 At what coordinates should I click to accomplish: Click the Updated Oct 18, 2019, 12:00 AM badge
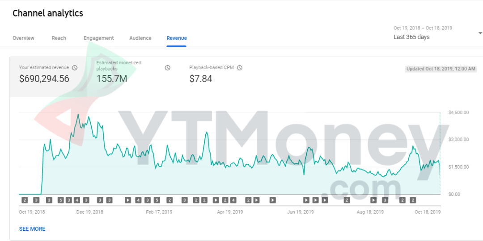coord(441,69)
